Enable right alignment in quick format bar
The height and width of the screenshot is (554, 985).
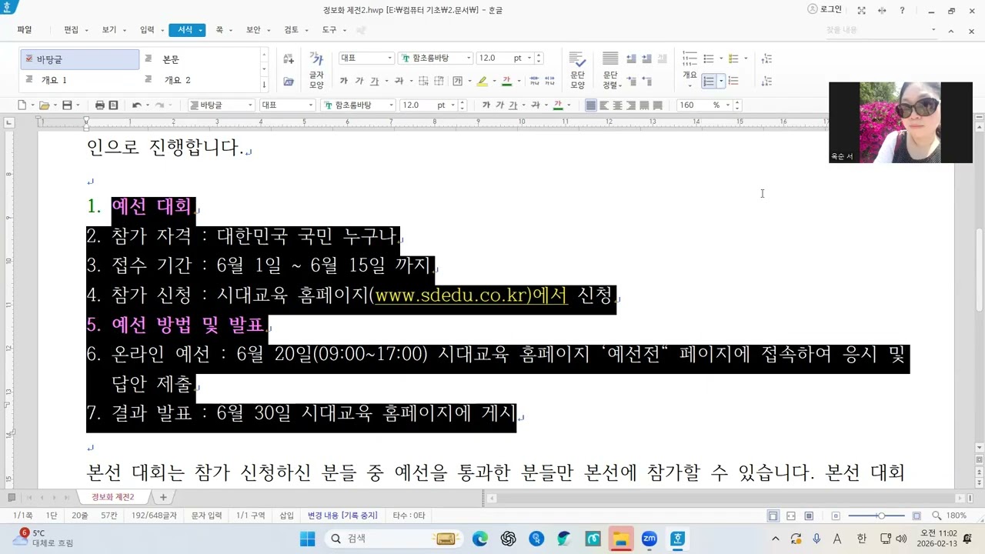click(x=630, y=105)
